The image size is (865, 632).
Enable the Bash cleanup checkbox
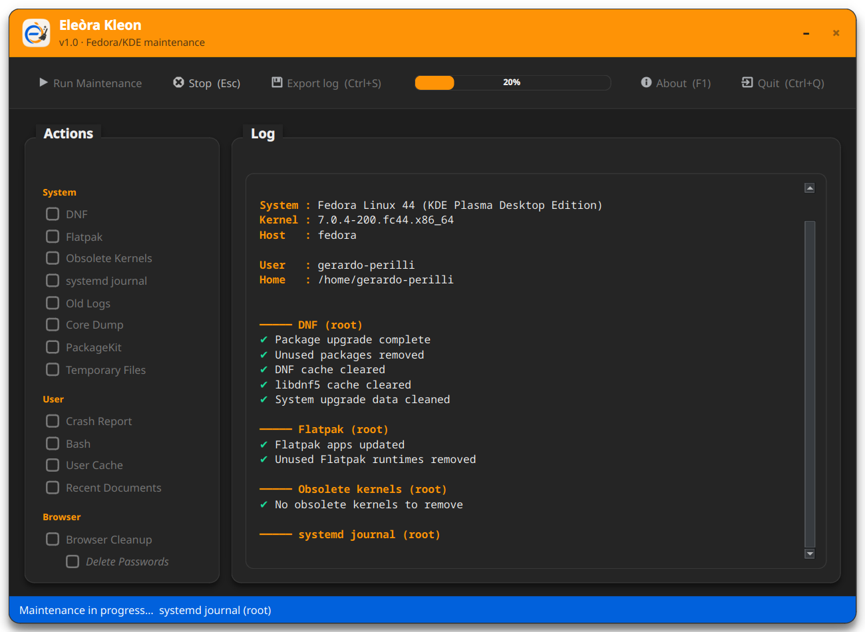click(53, 444)
